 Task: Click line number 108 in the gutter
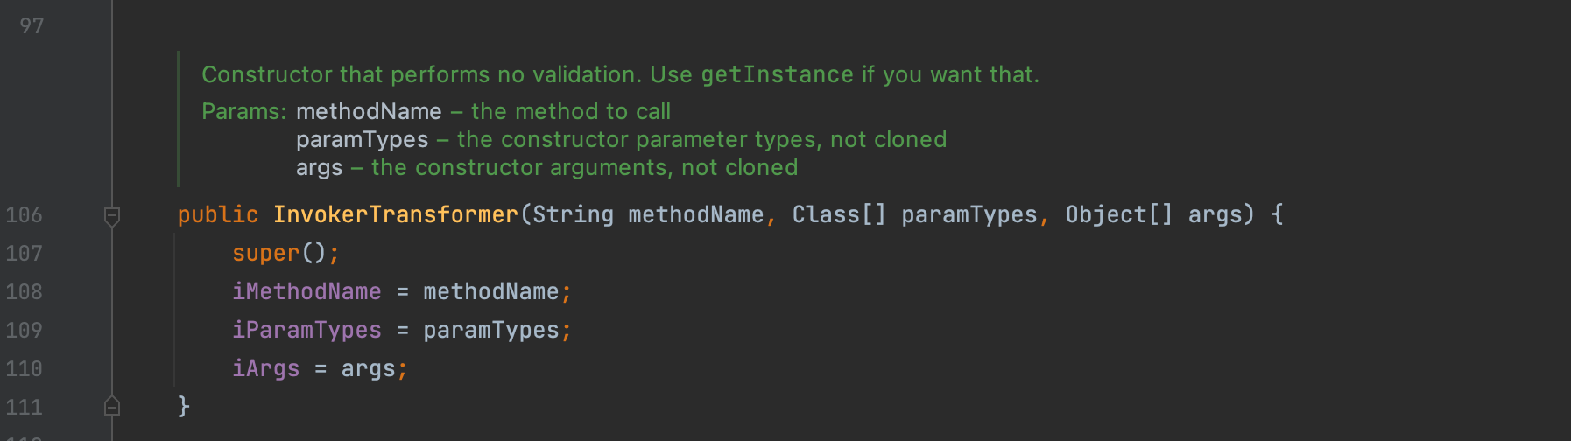click(25, 292)
